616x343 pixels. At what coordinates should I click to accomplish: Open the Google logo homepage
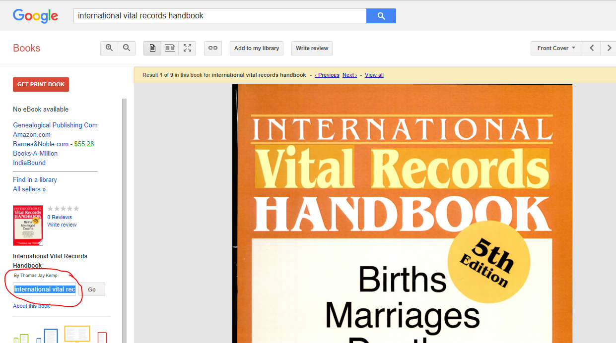[x=35, y=16]
